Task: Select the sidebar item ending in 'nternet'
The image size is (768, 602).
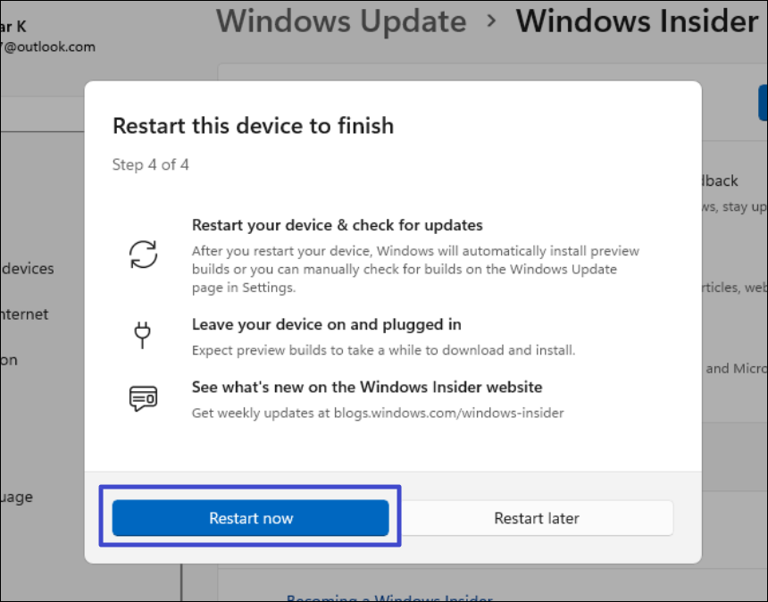Action: pyautogui.click(x=25, y=314)
